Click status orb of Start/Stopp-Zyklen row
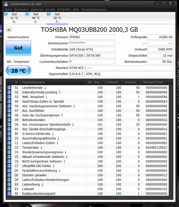Image resolution: width=179 pixels, height=207 pixels. pos(9,102)
